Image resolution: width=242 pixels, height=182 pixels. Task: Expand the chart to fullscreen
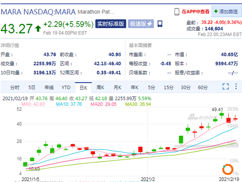(226, 86)
